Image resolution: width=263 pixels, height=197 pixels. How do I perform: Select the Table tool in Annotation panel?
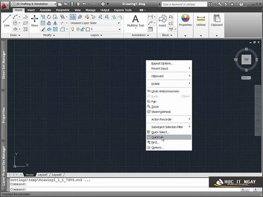point(150,29)
